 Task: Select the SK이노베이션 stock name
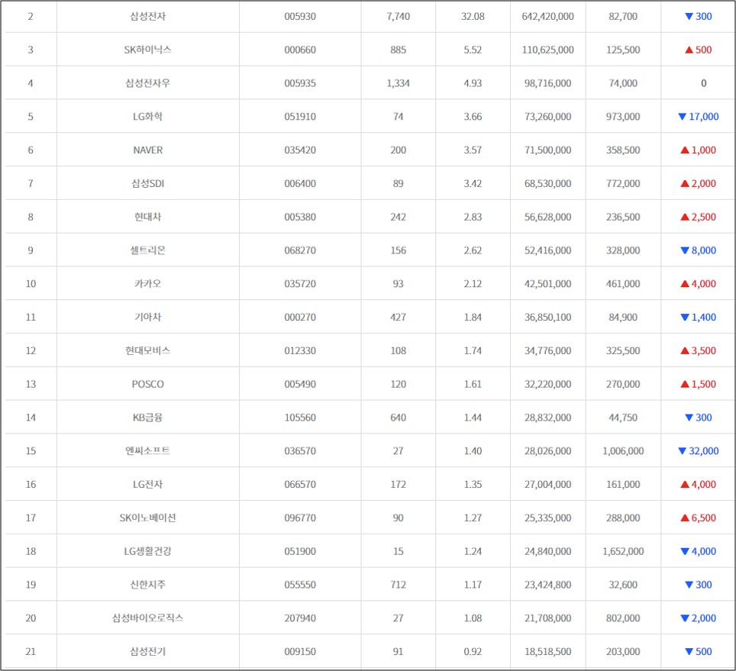point(147,518)
